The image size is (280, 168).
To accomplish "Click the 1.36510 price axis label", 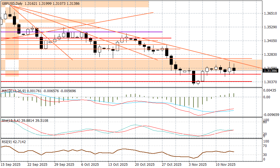I will [270, 13].
